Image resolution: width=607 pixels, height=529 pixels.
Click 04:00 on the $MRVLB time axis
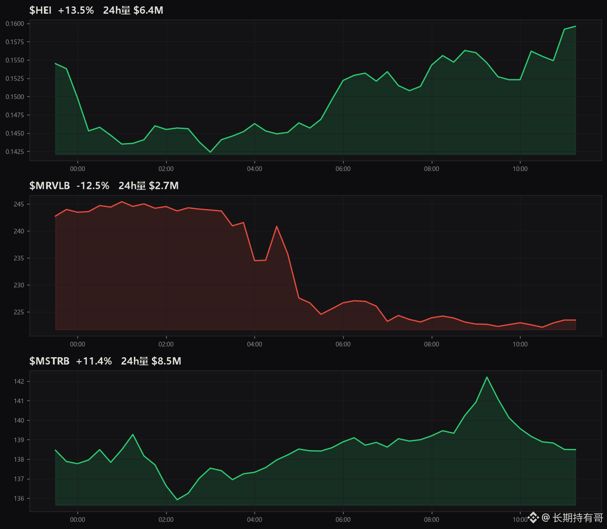click(254, 344)
